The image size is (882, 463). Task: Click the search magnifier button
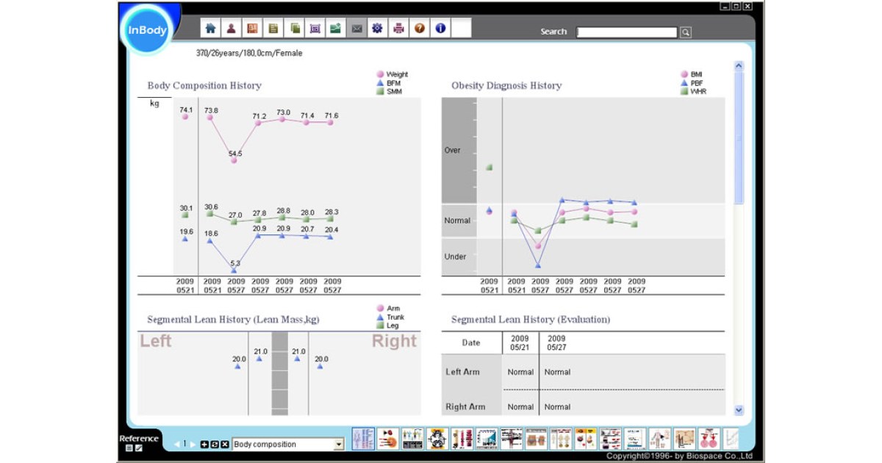[684, 32]
